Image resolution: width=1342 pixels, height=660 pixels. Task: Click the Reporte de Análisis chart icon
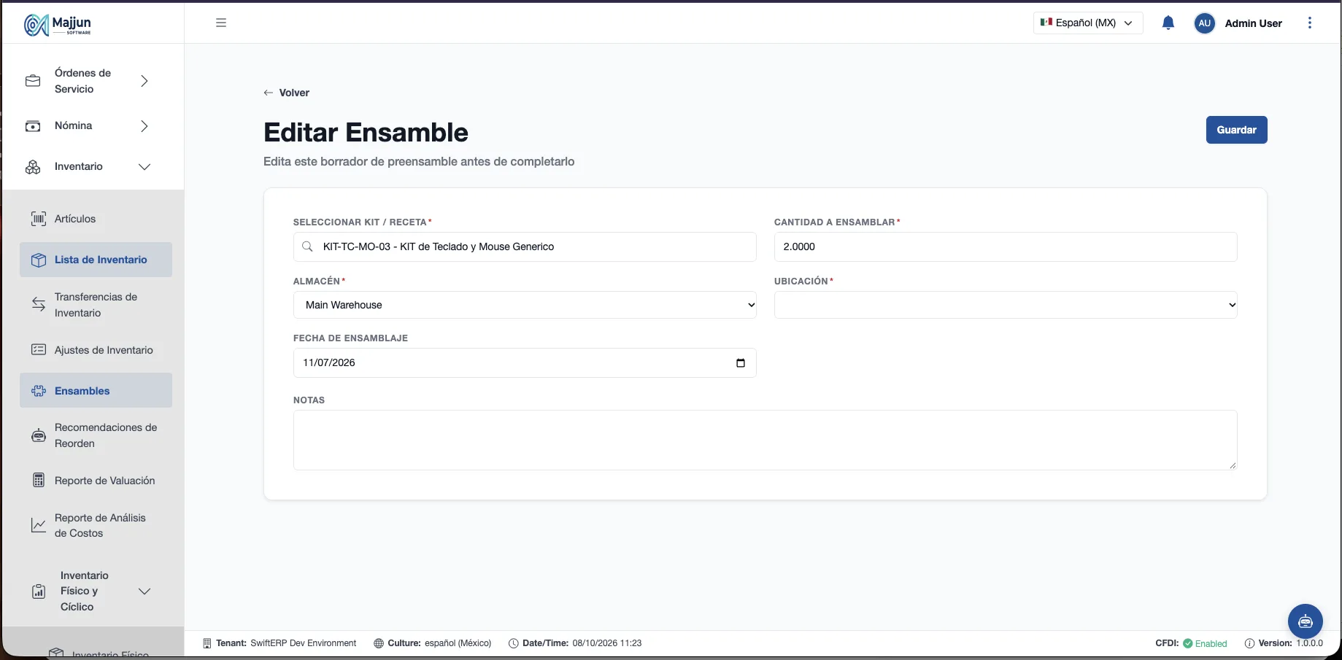coord(39,525)
